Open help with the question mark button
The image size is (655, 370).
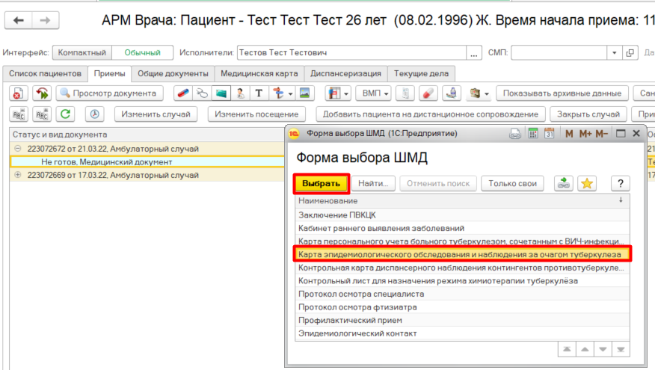[619, 183]
